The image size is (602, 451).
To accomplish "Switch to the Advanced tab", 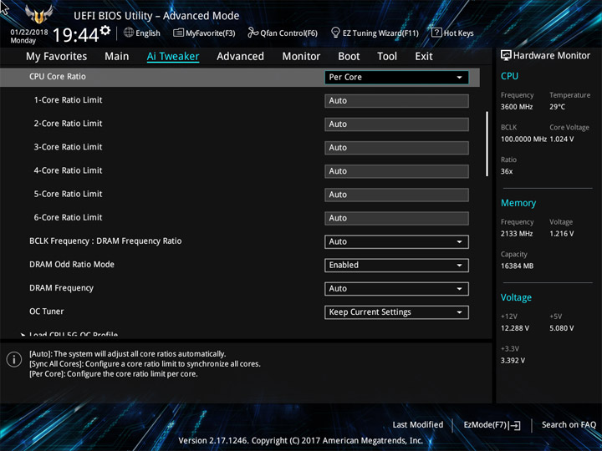I will click(x=240, y=57).
